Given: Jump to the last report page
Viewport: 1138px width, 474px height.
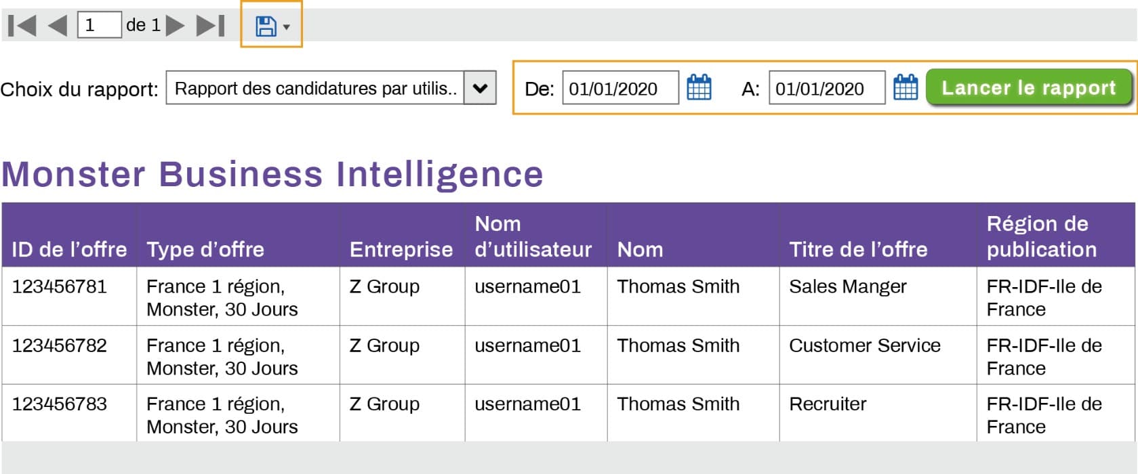Looking at the screenshot, I should (210, 26).
